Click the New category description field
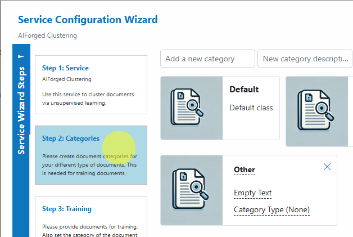Viewport: 353px width, 237px height. [x=305, y=59]
